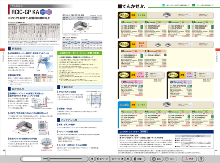Click the 人感センサーキット green banner
This screenshot has height=163, width=220.
point(80,53)
